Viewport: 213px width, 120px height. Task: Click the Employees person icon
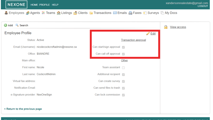click(6, 13)
